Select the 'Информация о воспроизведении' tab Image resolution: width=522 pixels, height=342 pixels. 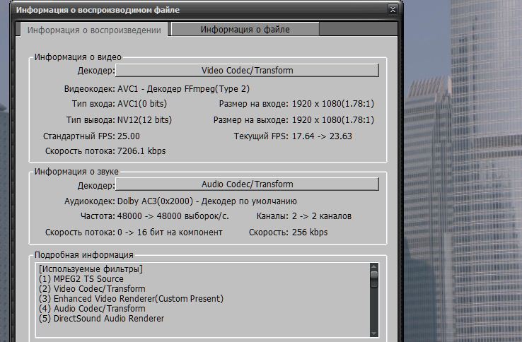[93, 30]
